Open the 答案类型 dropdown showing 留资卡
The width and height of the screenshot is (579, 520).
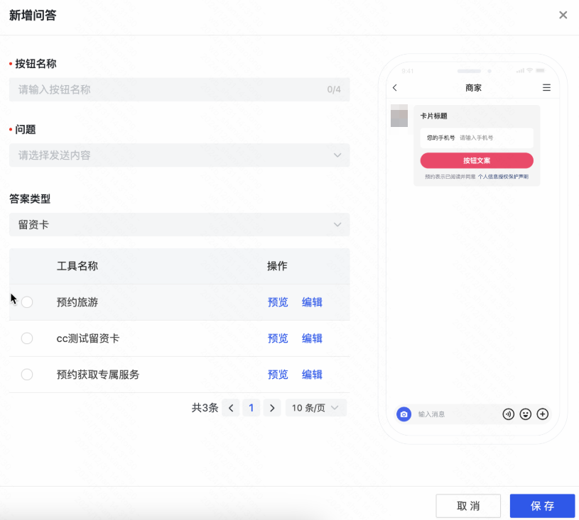(180, 225)
